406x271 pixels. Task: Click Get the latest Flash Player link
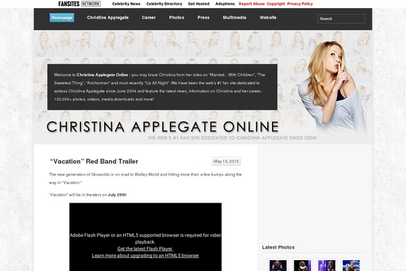coord(145,249)
